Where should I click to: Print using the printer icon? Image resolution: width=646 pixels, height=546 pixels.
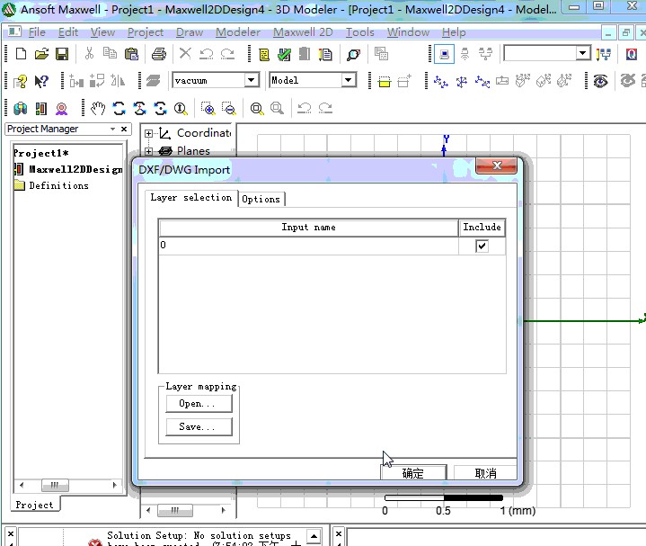(x=159, y=54)
